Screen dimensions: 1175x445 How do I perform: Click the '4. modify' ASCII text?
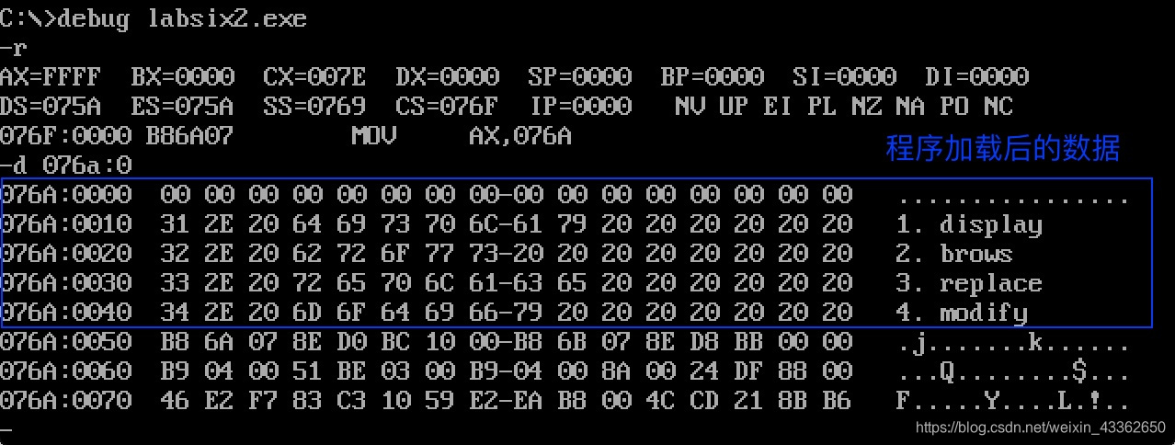click(x=962, y=314)
